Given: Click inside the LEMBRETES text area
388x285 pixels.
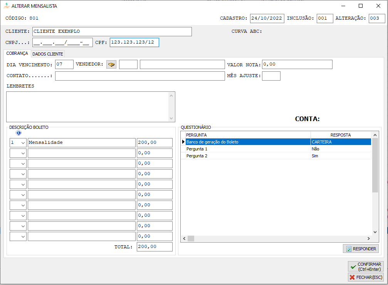Looking at the screenshot, I should (x=87, y=107).
